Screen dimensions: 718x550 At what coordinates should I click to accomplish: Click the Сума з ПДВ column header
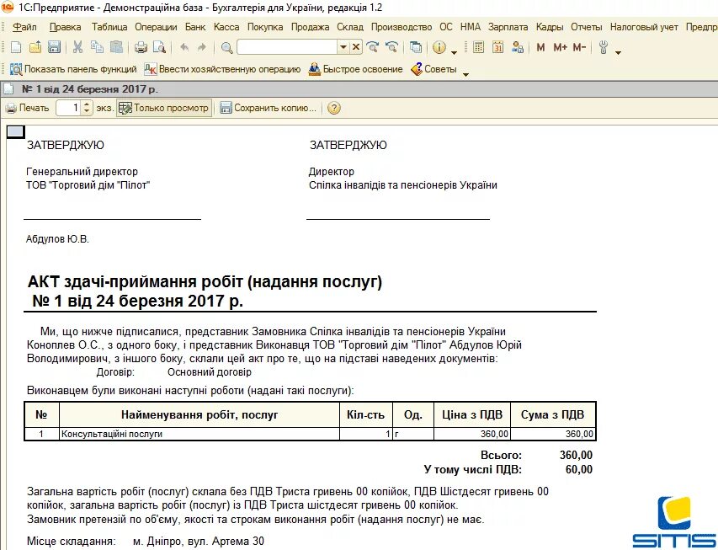(x=553, y=414)
